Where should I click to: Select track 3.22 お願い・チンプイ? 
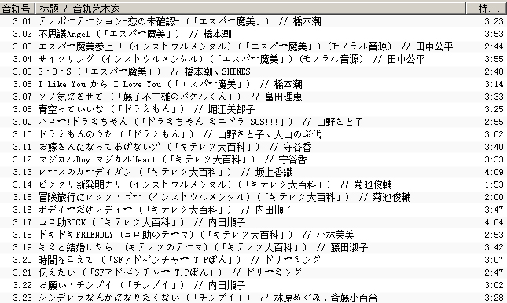pos(253,285)
